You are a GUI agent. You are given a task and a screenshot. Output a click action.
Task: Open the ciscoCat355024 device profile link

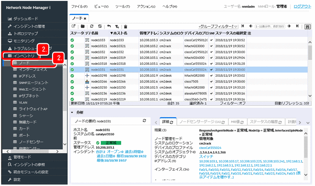click(x=210, y=149)
